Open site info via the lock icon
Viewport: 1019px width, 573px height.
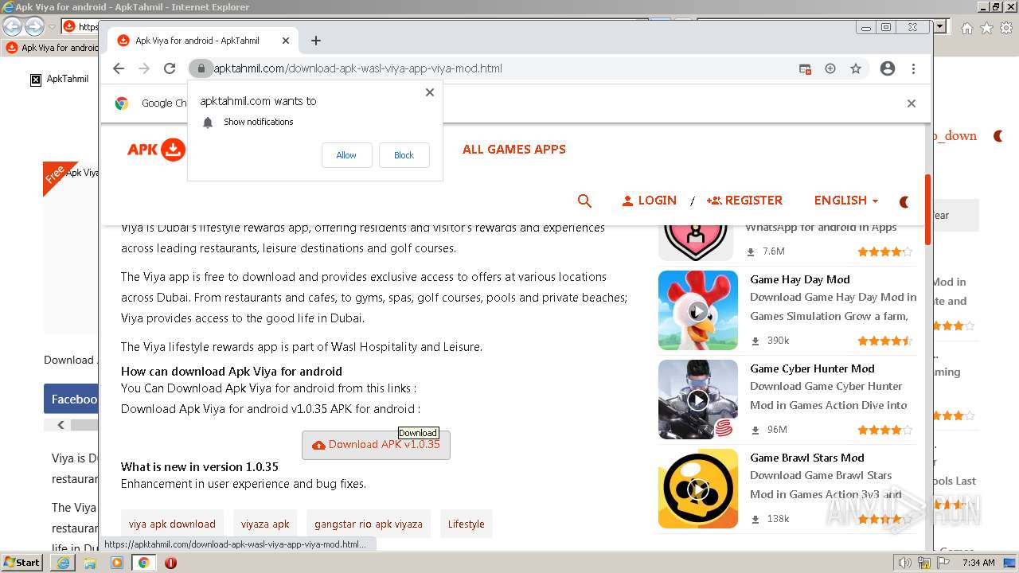coord(201,68)
